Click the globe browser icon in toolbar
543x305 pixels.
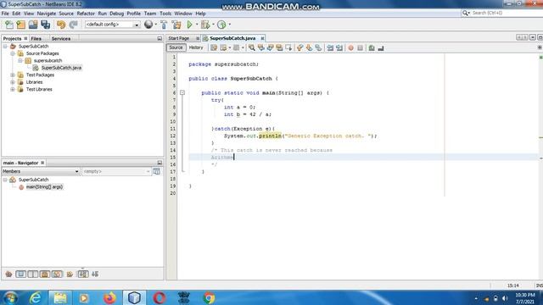point(148,25)
